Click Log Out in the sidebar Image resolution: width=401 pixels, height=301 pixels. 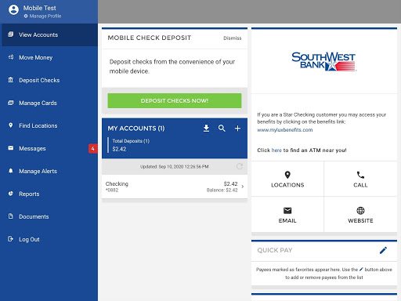tap(50, 239)
